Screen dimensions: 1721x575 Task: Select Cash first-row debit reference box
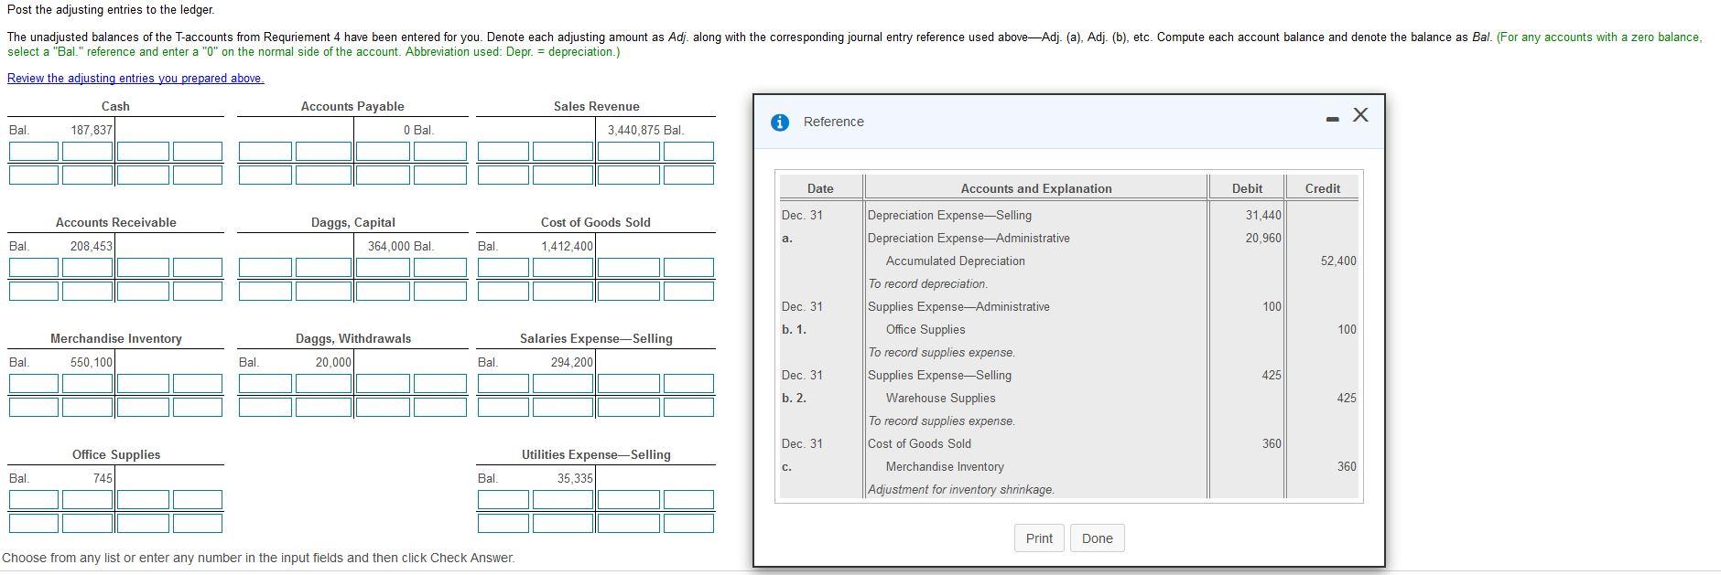coord(34,152)
